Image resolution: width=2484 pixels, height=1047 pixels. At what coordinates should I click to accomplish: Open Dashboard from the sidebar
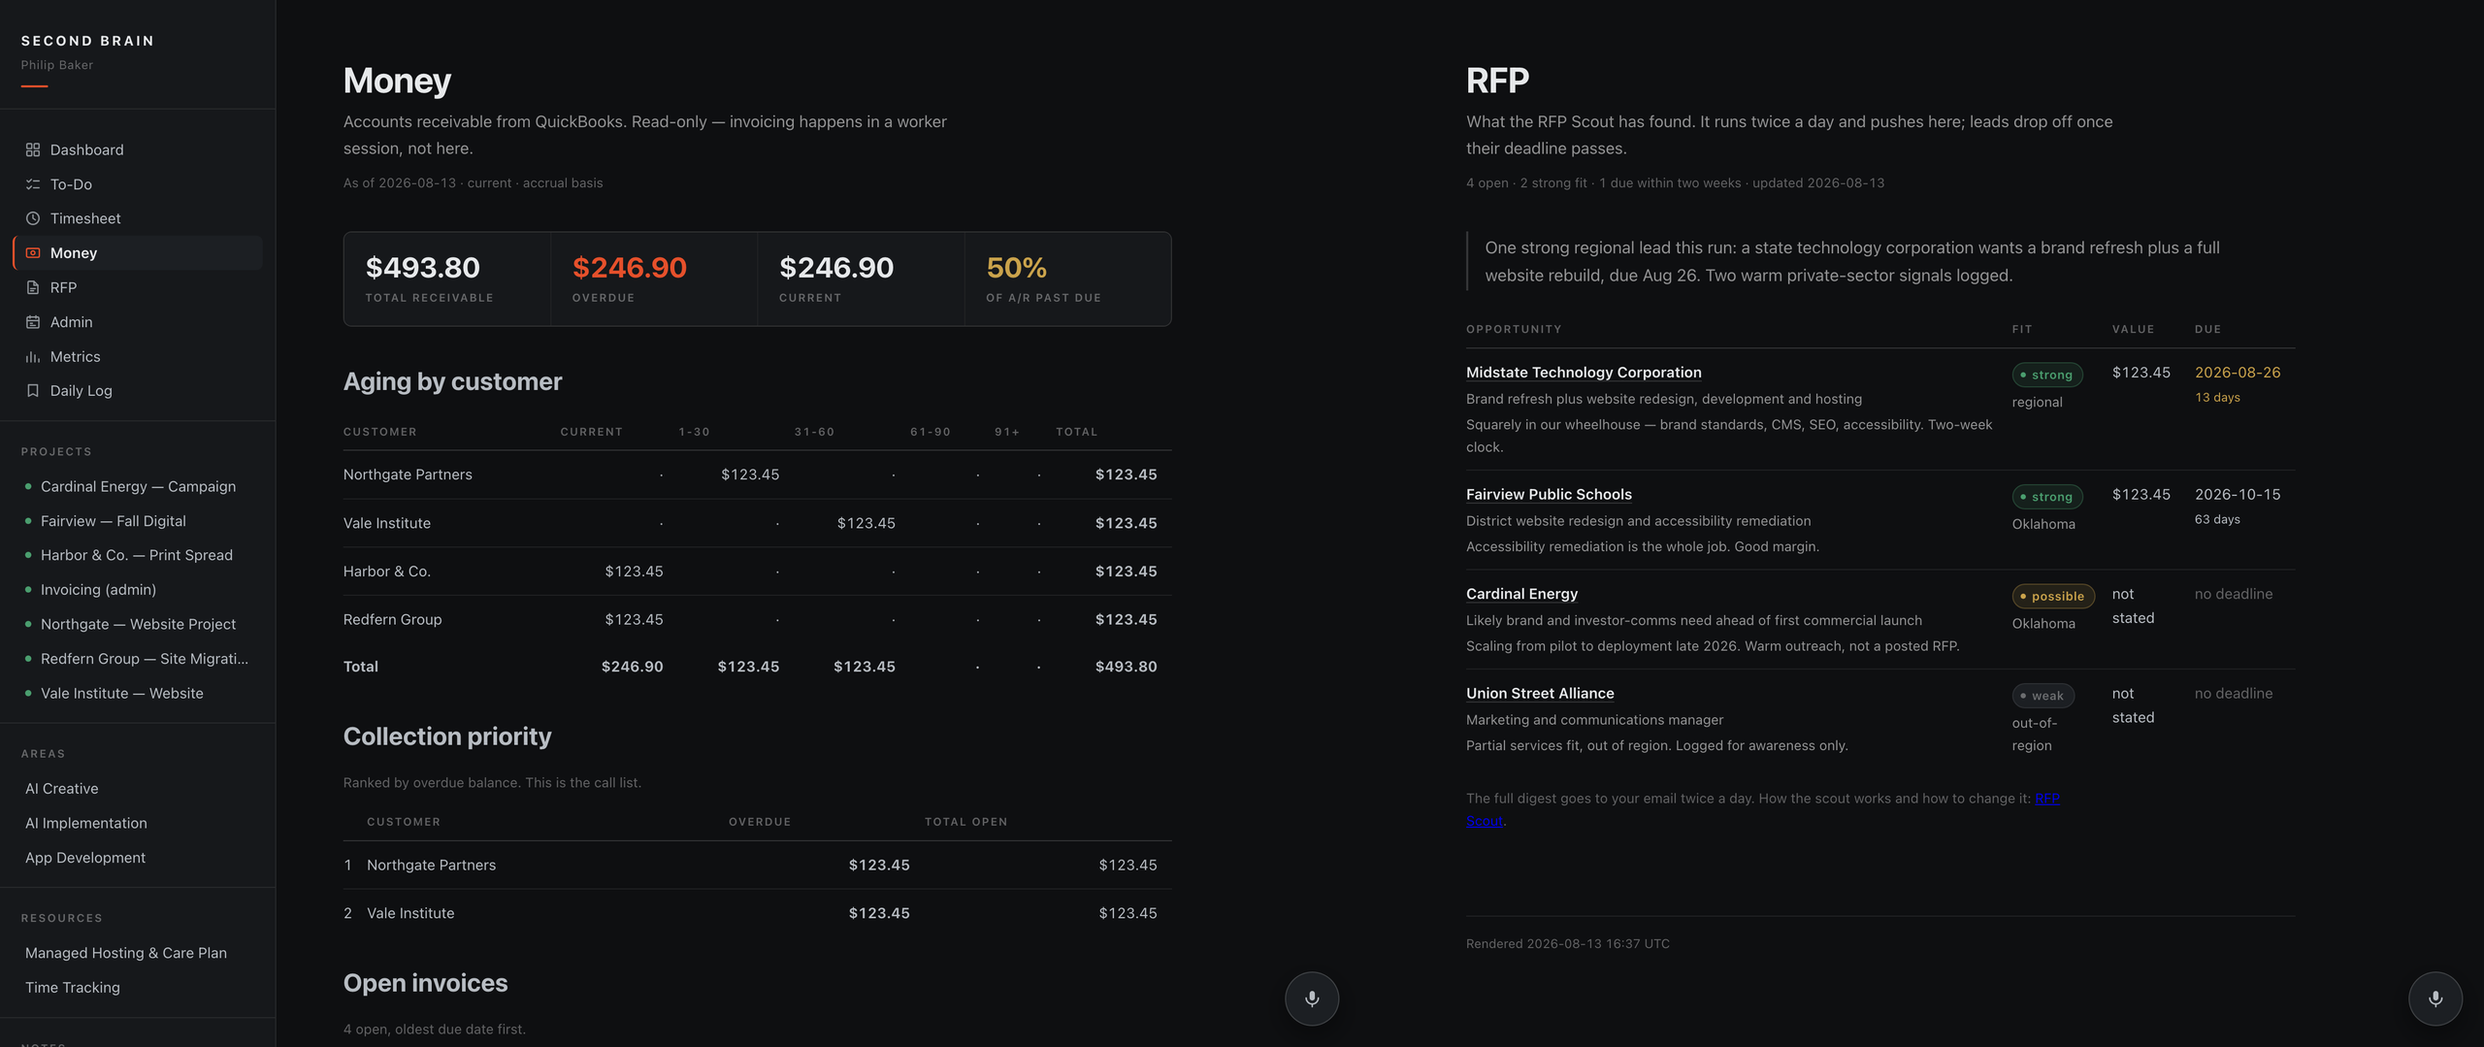point(138,149)
